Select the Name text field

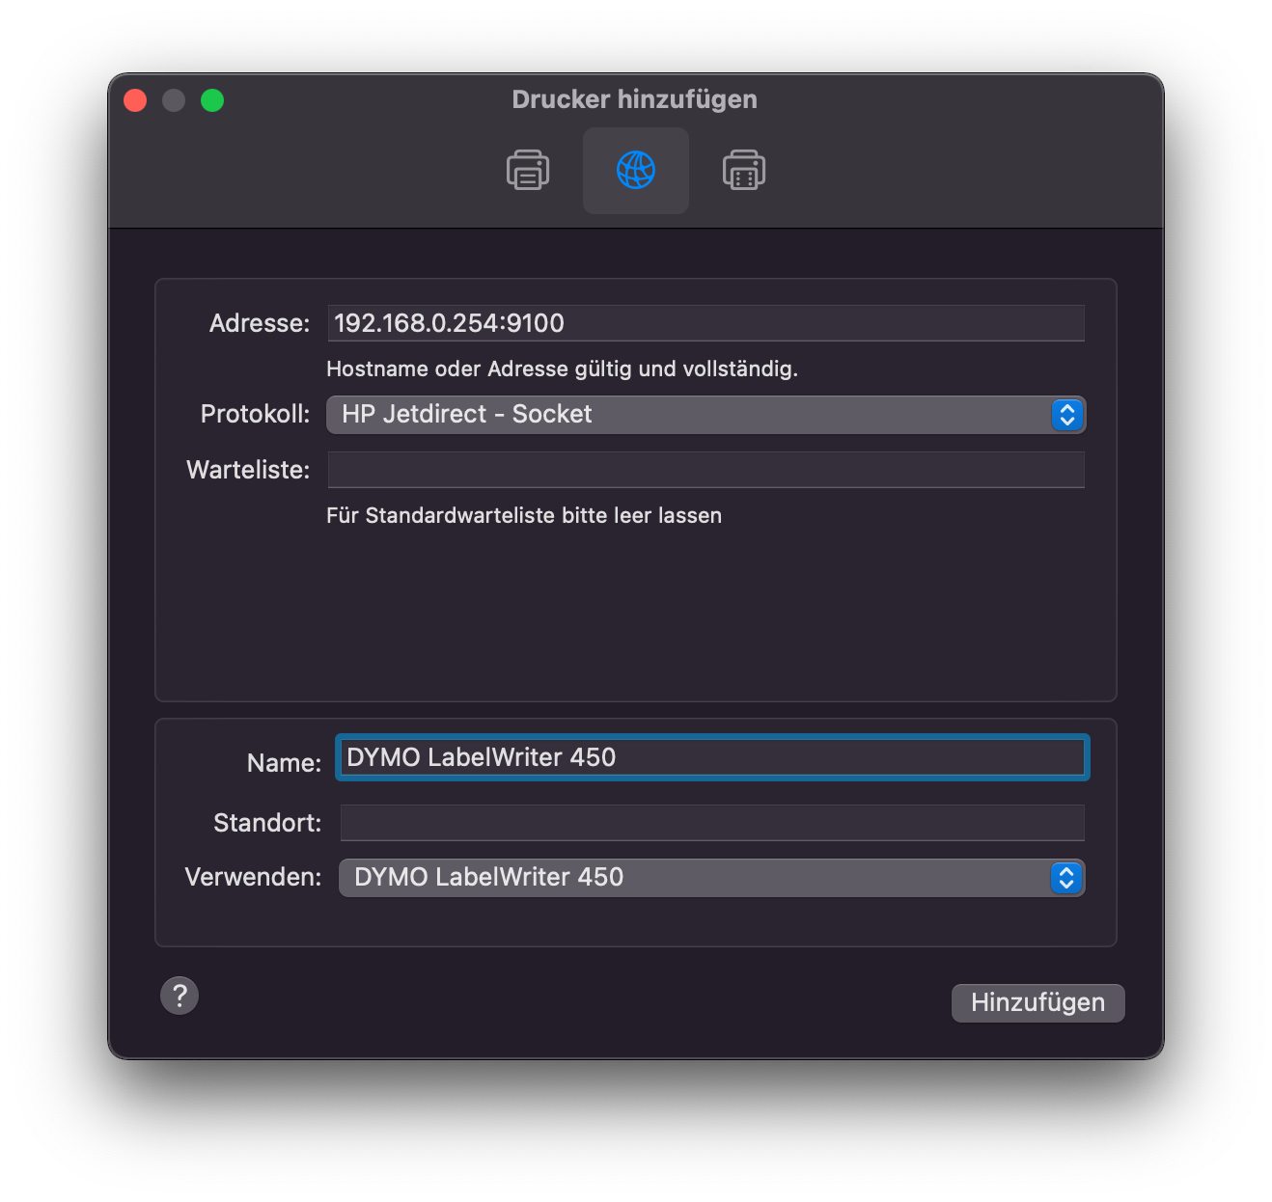(x=711, y=757)
